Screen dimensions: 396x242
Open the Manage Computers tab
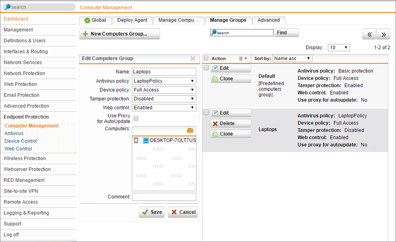pyautogui.click(x=178, y=20)
